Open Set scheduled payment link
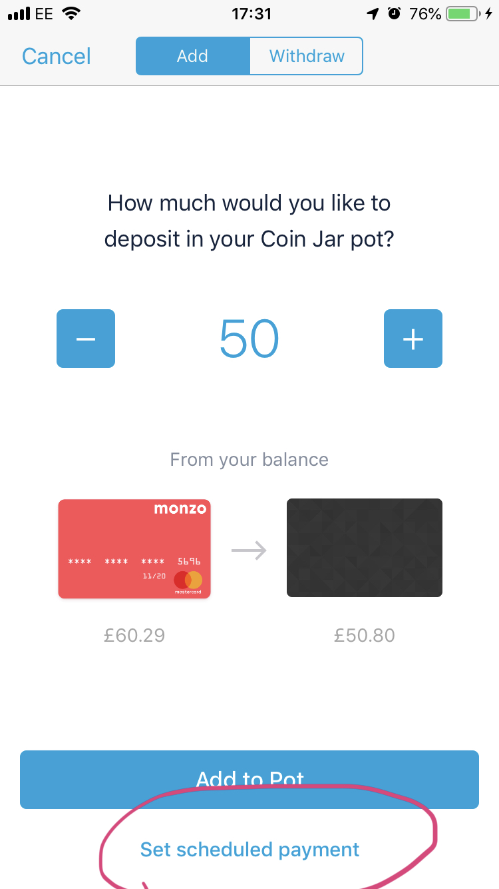Image resolution: width=499 pixels, height=889 pixels. coord(249,850)
